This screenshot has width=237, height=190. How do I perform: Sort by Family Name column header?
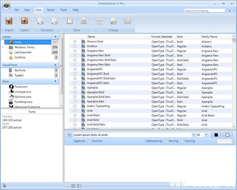[x=209, y=37]
